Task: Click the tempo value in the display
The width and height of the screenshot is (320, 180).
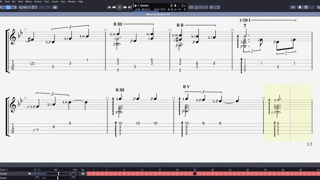Action: click(177, 9)
